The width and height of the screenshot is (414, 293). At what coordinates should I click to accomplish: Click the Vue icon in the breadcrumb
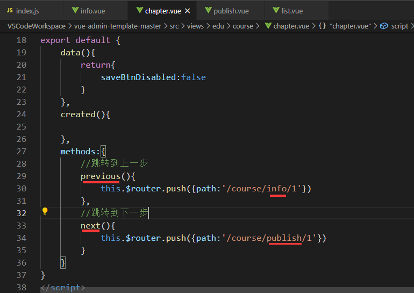coord(268,26)
